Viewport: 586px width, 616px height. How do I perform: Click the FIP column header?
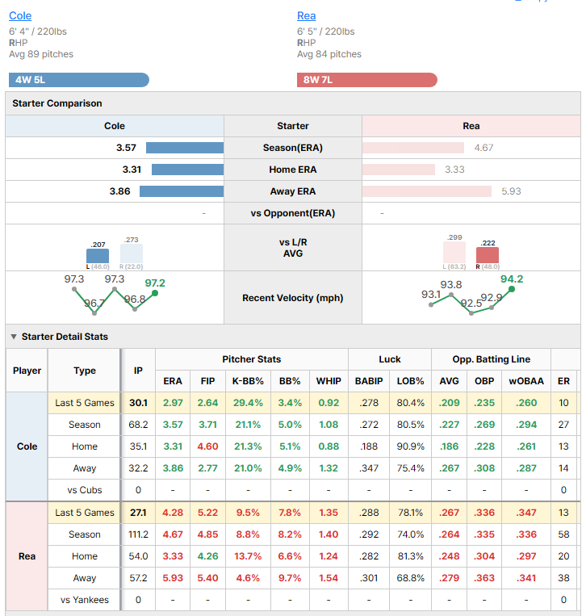click(x=207, y=381)
